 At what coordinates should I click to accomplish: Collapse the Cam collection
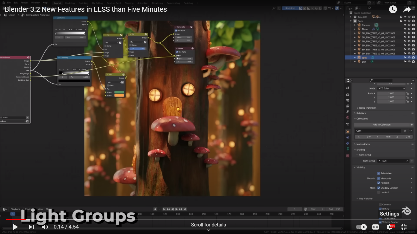351,21
